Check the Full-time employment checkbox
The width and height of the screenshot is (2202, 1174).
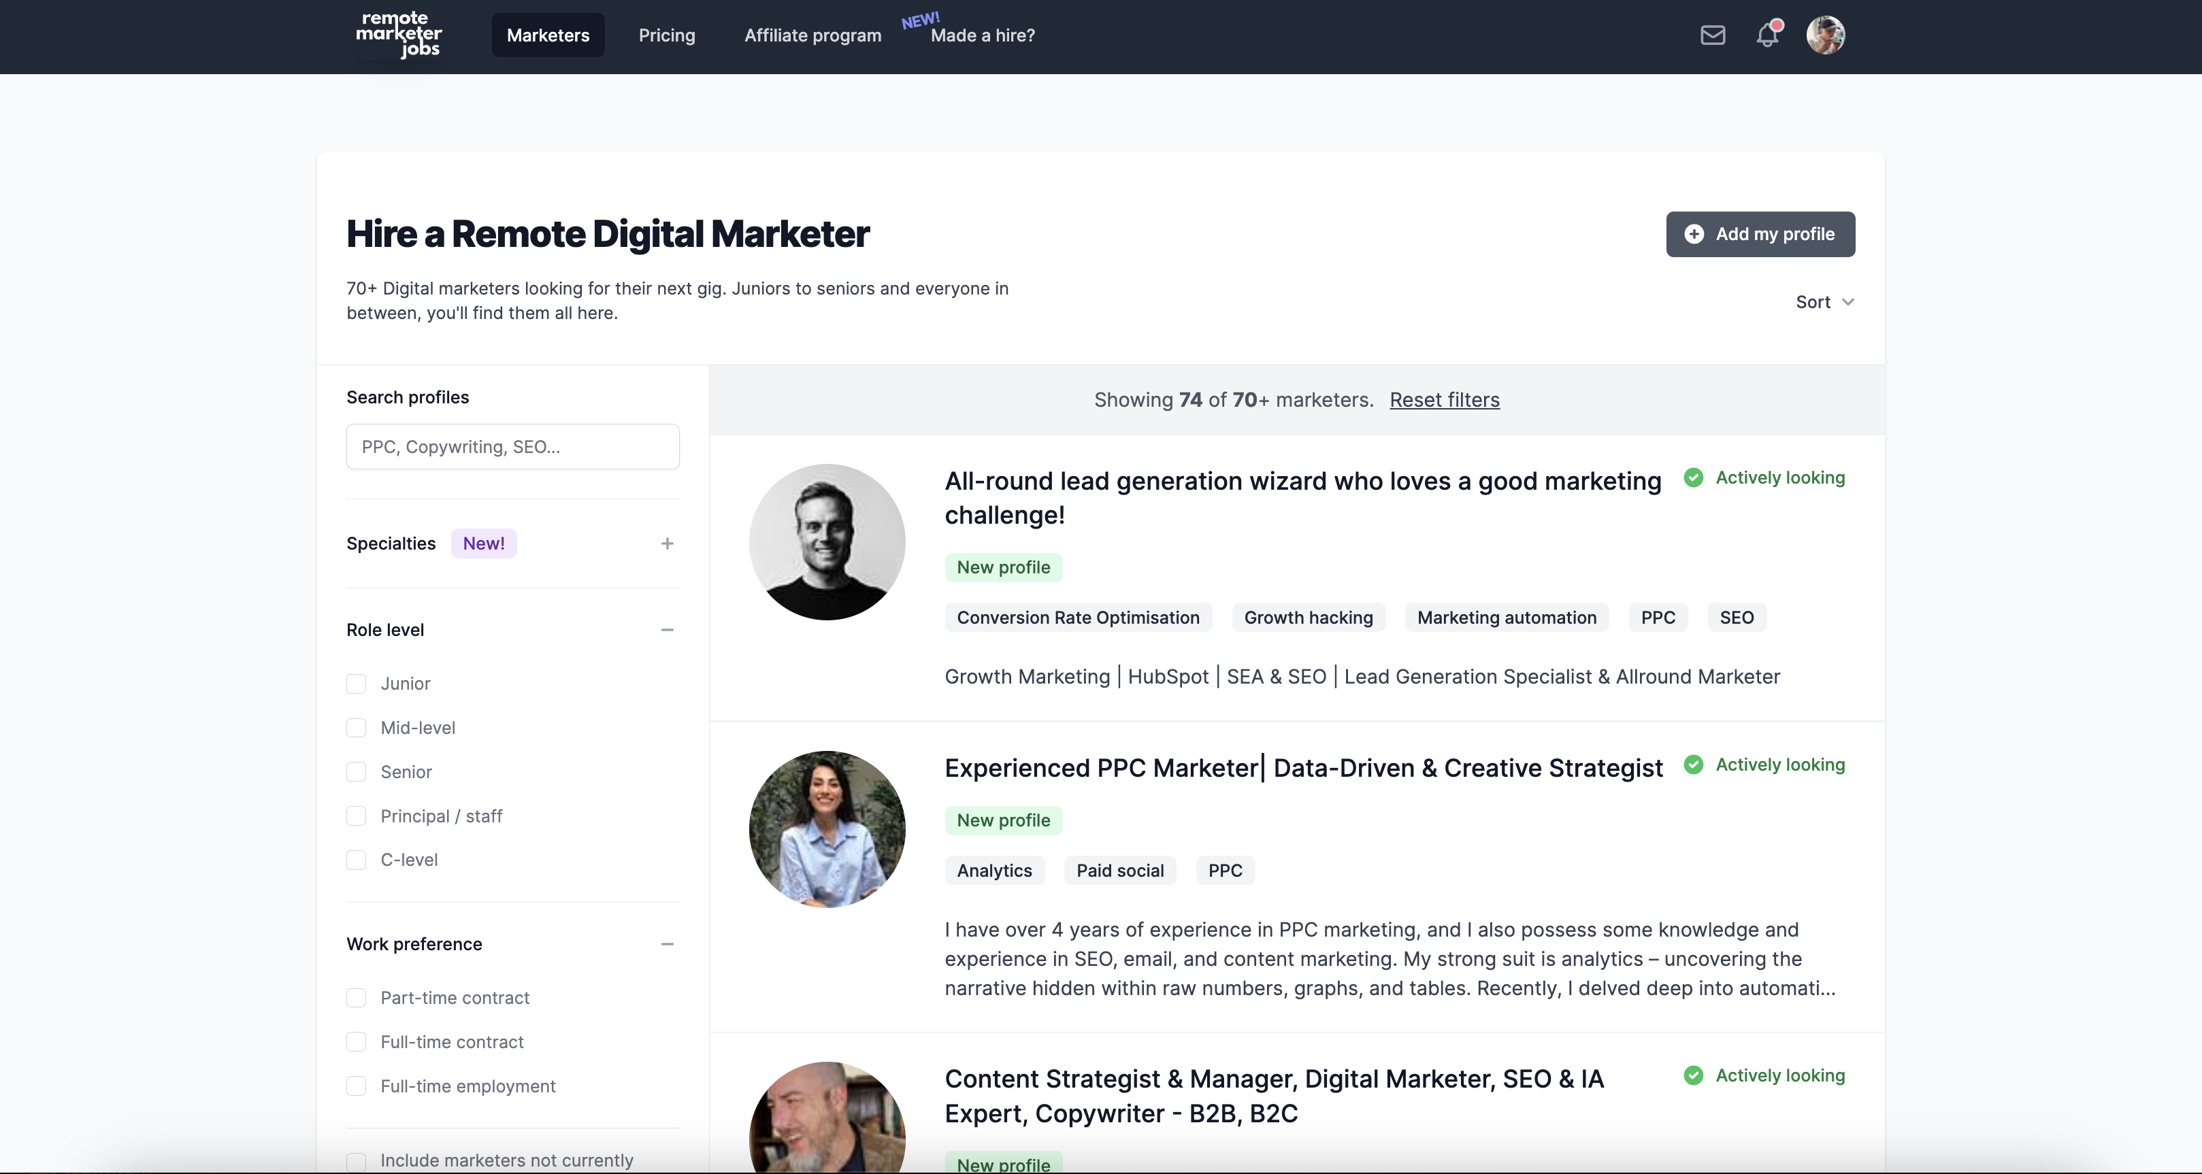pyautogui.click(x=356, y=1086)
